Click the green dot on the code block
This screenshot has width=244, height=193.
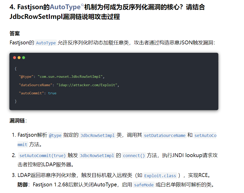tap(24, 58)
